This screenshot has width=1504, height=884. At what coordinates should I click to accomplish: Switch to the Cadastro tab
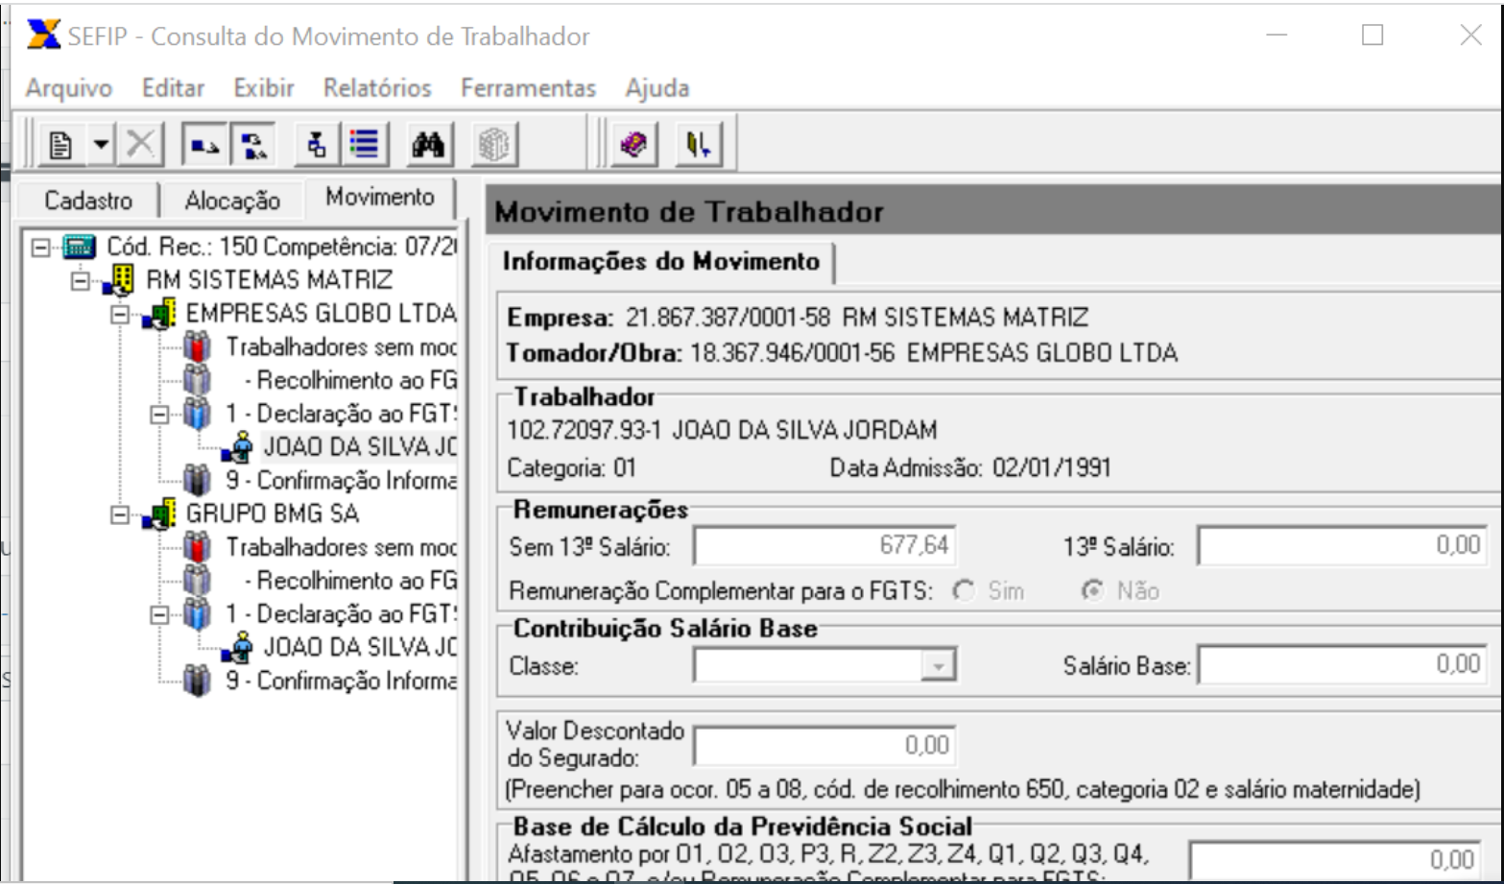(x=88, y=201)
